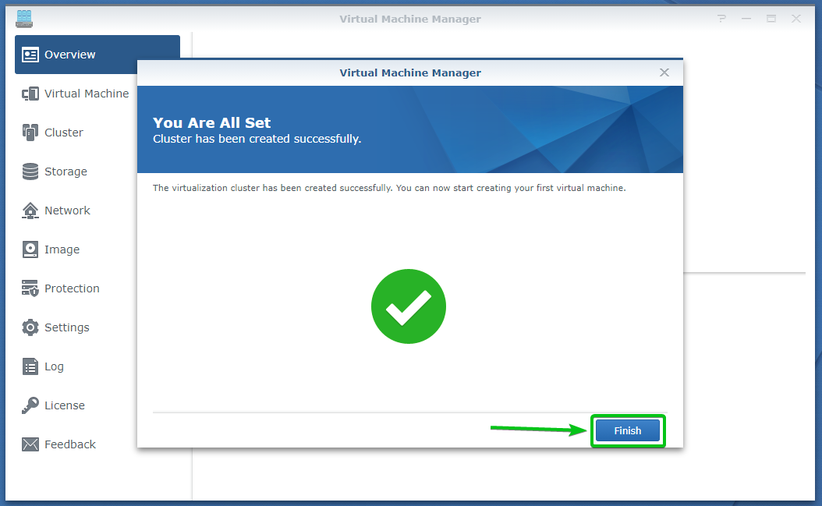Maximize the Virtual Machine Manager window
Image resolution: width=822 pixels, height=506 pixels.
pyautogui.click(x=771, y=19)
